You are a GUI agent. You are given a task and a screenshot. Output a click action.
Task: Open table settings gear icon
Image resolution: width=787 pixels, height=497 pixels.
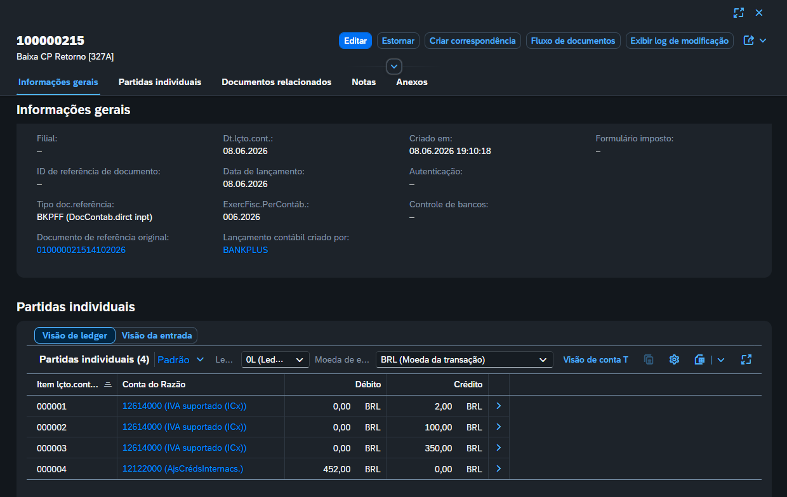click(674, 359)
